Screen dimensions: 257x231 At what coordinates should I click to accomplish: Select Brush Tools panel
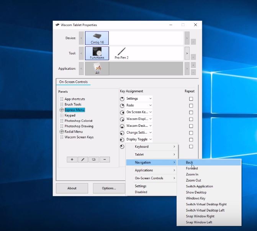[x=73, y=105]
